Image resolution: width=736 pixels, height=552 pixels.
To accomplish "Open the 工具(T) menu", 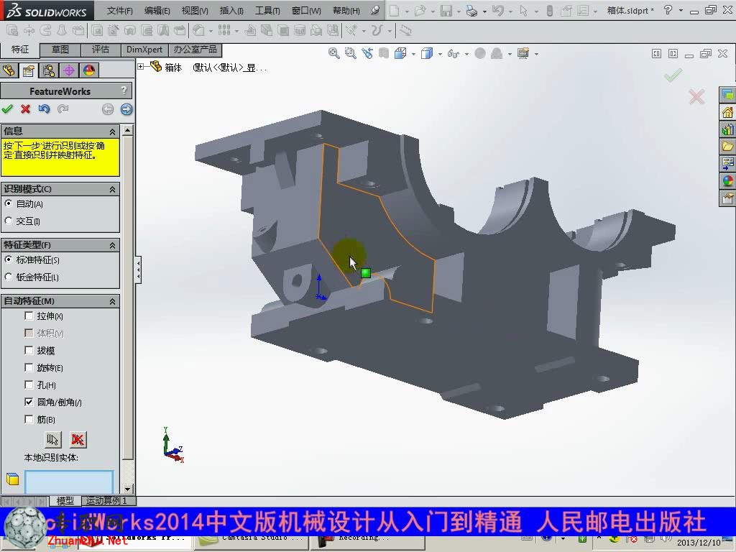I will (267, 11).
